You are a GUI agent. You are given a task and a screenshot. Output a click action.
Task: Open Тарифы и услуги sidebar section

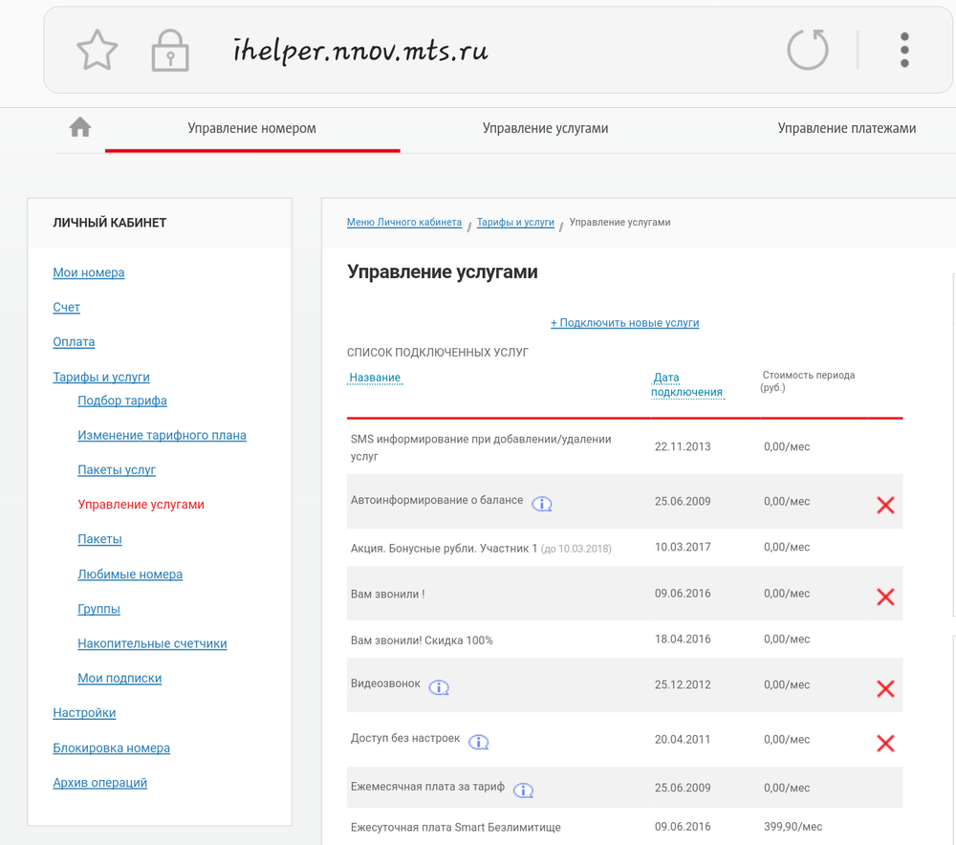(x=101, y=377)
